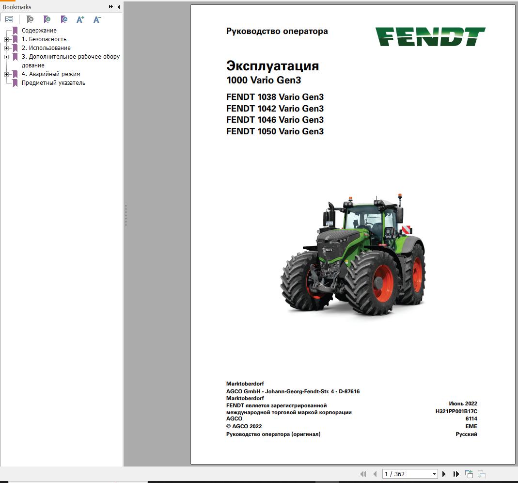Click the AGCO GmbH address line
The width and height of the screenshot is (518, 483).
[293, 391]
